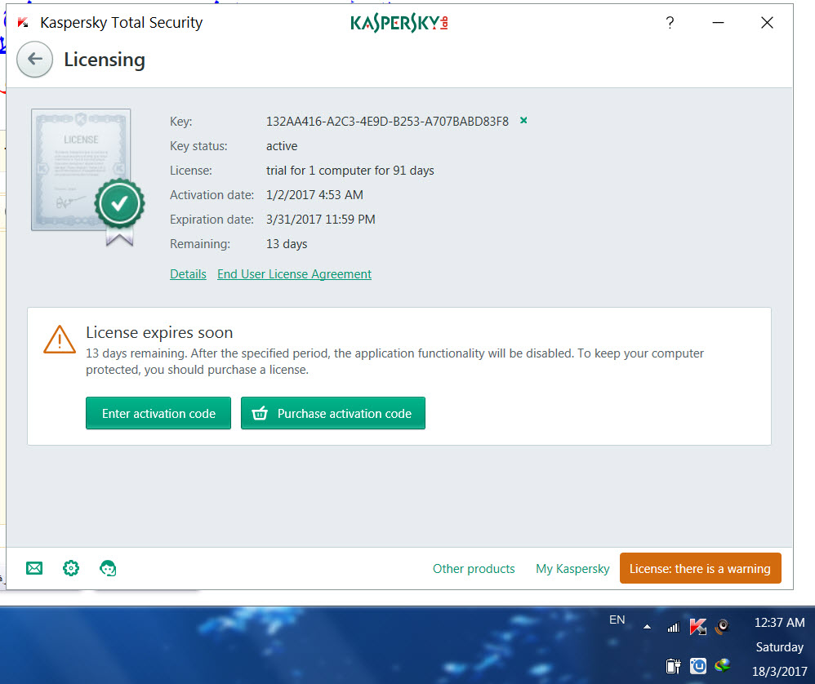Viewport: 815px width, 684px height.
Task: Open the email envelope icon in footer
Action: coord(34,568)
